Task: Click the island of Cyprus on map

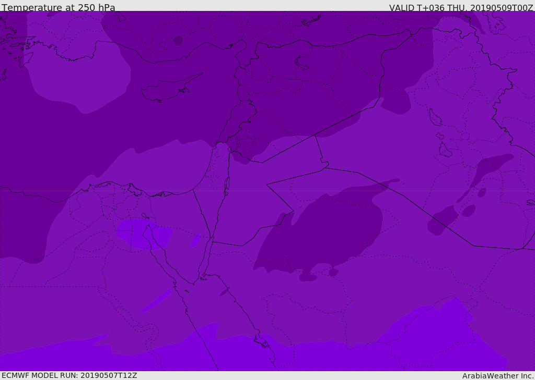Action: pyautogui.click(x=171, y=88)
